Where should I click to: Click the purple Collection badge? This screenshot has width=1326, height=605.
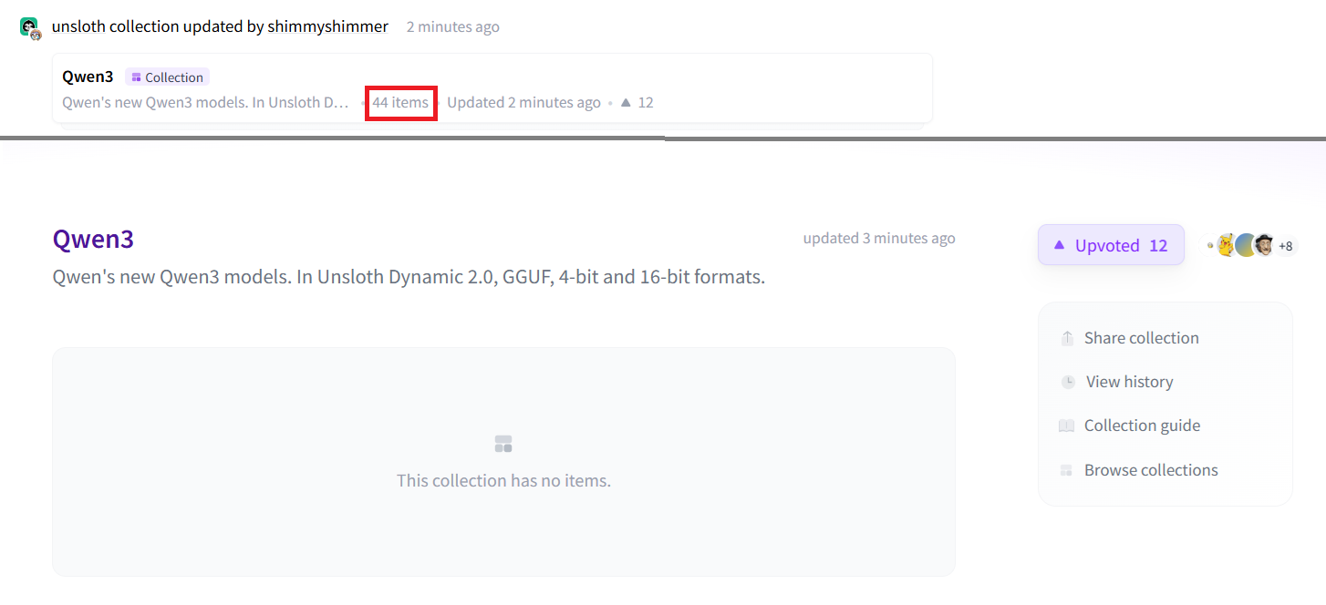coord(167,77)
